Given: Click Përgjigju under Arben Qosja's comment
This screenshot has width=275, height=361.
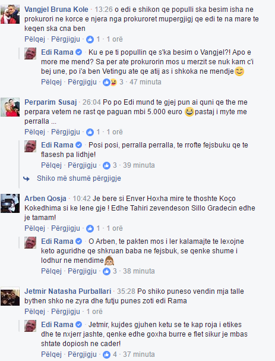Looking at the screenshot, I should coord(65,228).
